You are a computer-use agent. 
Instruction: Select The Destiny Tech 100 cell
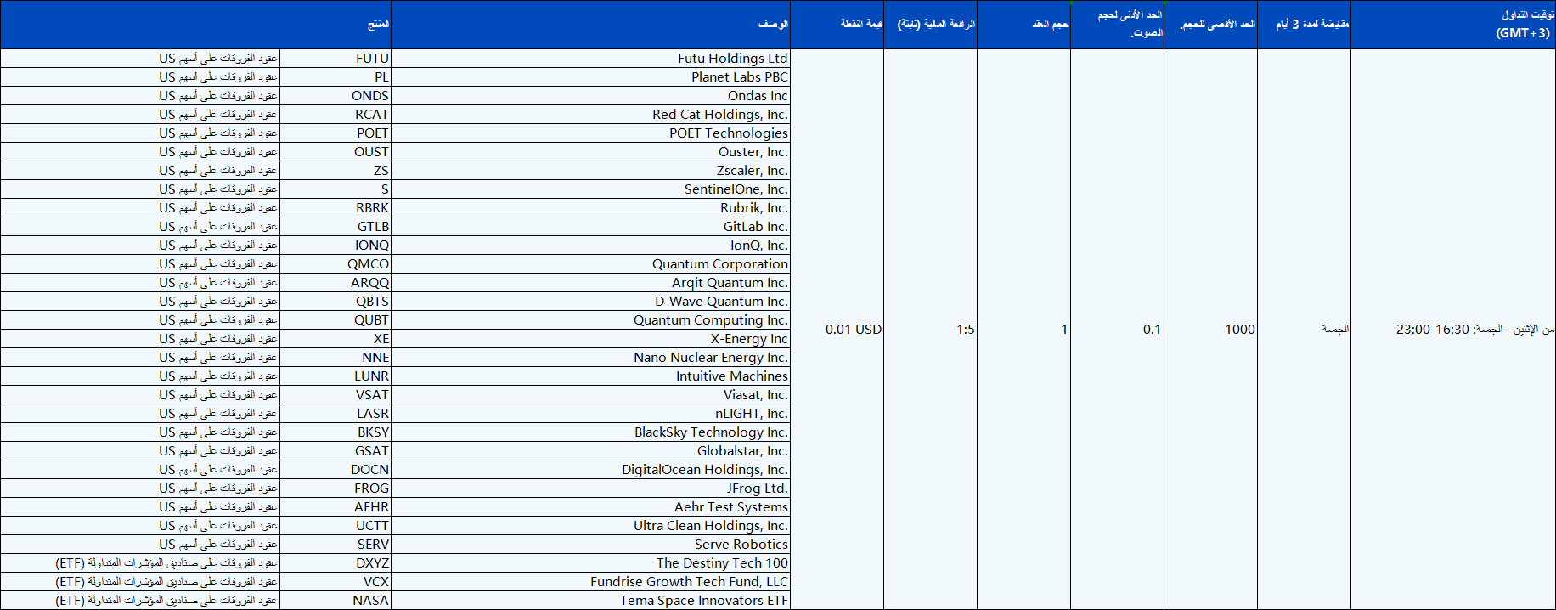pyautogui.click(x=591, y=563)
